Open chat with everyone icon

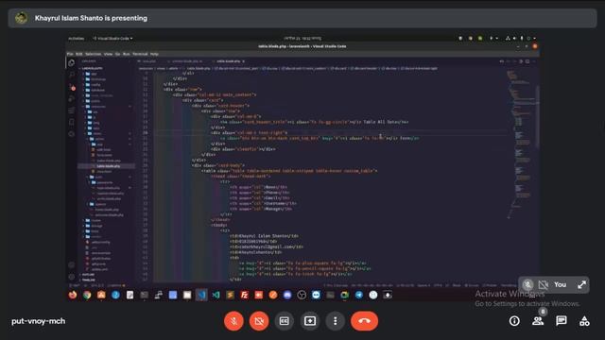[561, 321]
